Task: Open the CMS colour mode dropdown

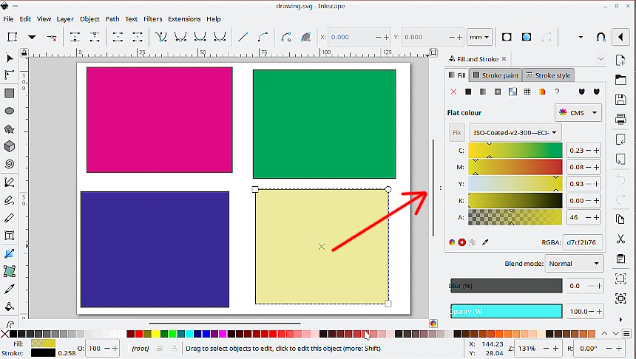Action: (578, 113)
